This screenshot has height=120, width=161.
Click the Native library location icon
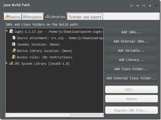[x=14, y=51]
